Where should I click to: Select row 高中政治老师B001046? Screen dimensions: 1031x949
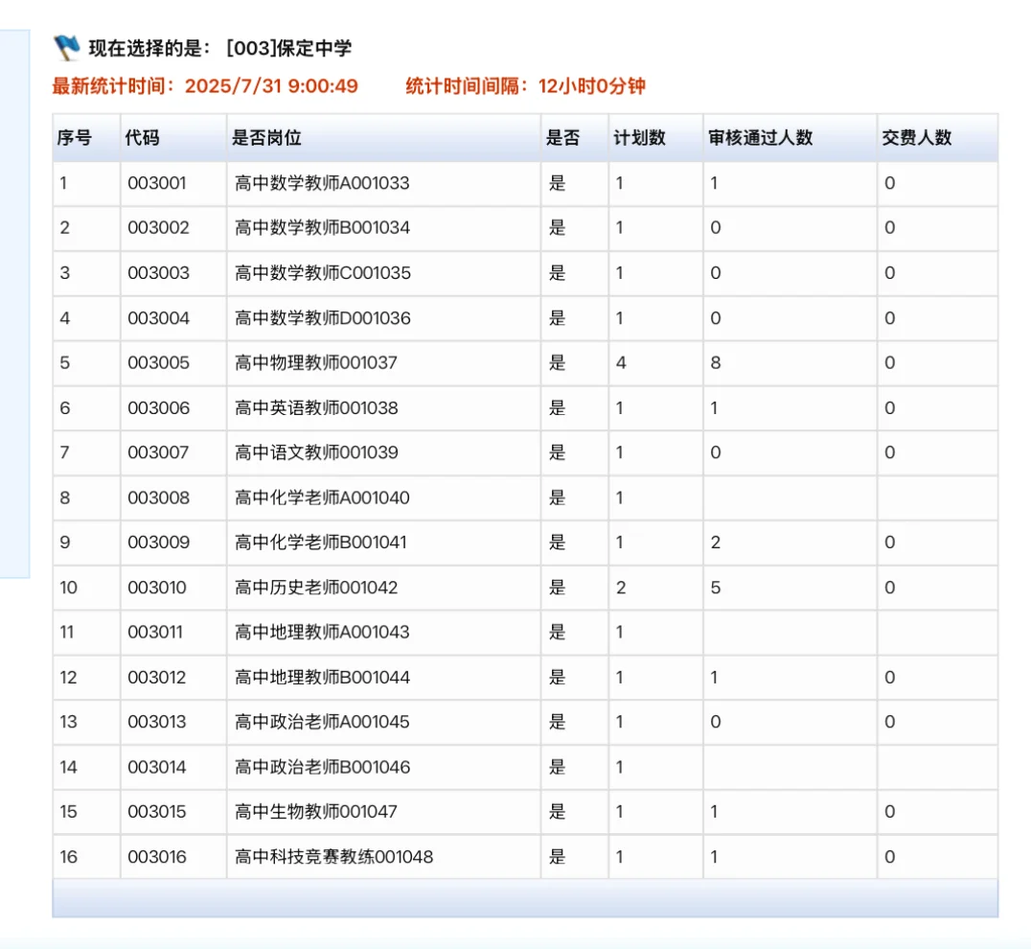tap(525, 768)
